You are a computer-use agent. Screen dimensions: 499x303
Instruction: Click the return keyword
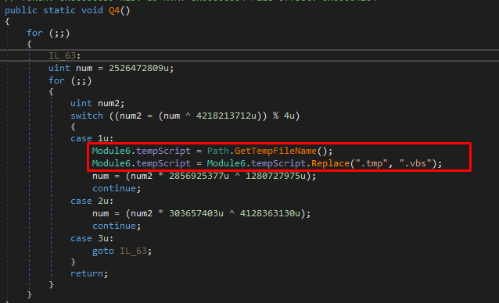click(x=87, y=273)
